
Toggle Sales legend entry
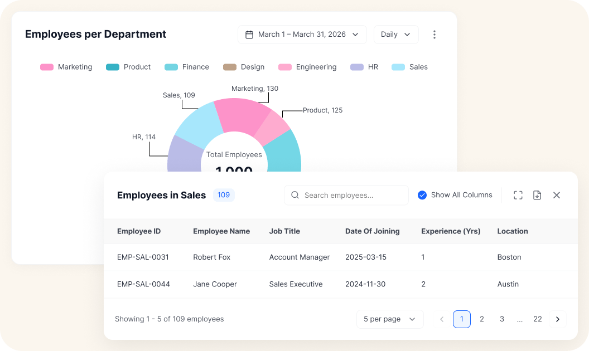coord(409,67)
